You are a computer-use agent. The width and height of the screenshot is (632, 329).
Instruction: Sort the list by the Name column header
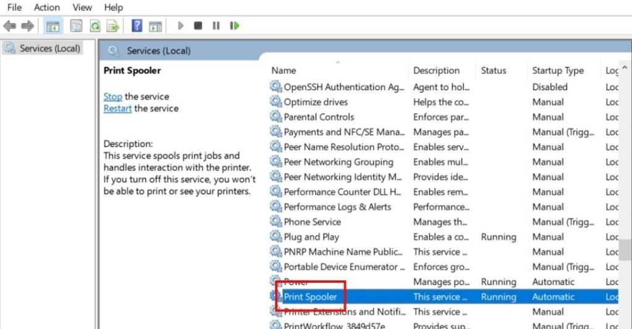tap(284, 70)
